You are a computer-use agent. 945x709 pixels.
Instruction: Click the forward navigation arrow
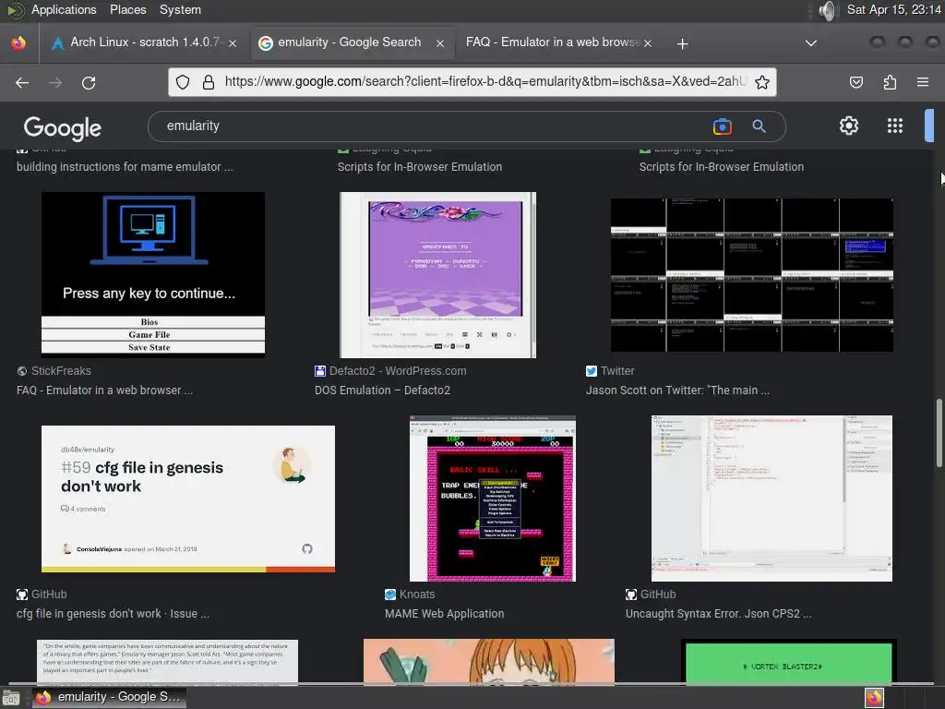point(55,82)
